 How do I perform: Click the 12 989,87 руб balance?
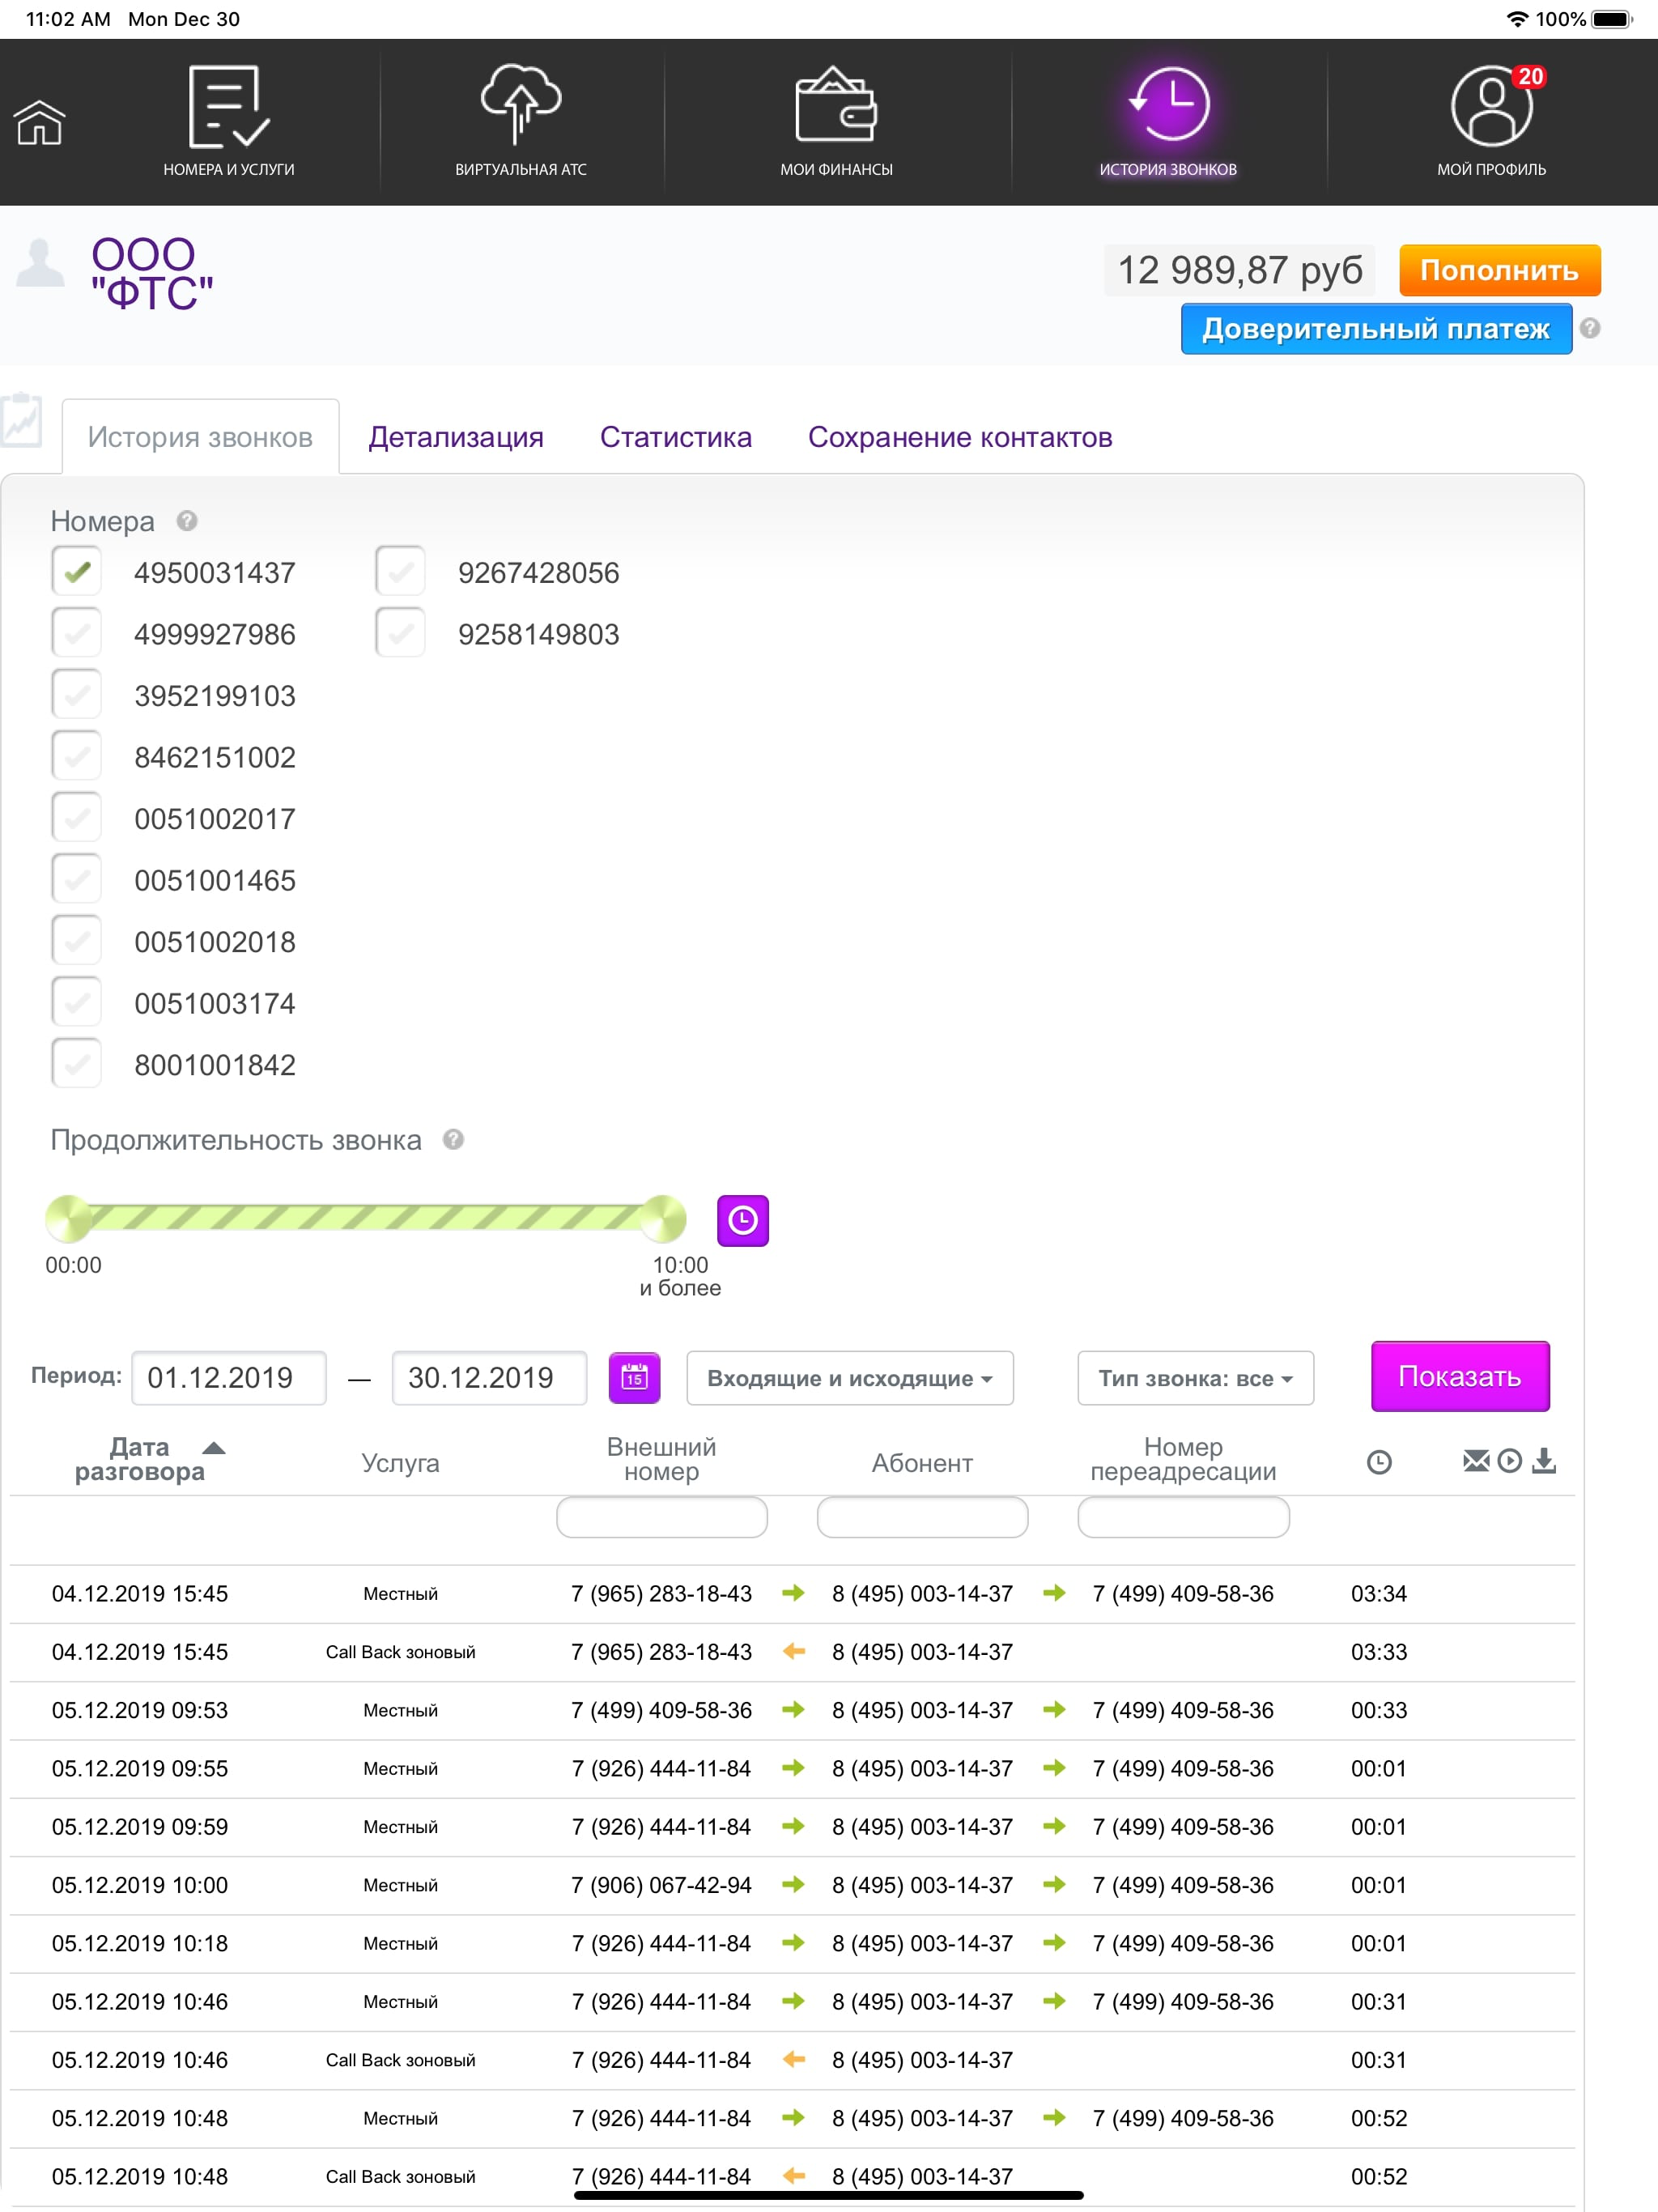pyautogui.click(x=1240, y=270)
